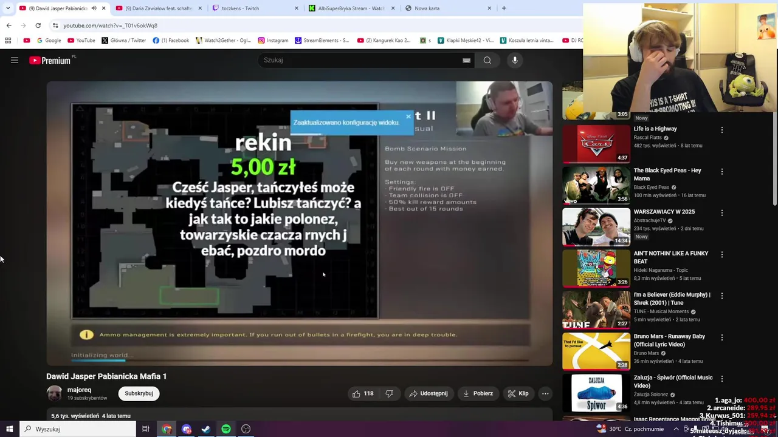The image size is (778, 437).
Task: Open Google bookmark
Action: [49, 41]
